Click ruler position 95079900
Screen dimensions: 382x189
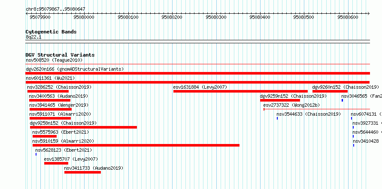pyautogui.click(x=40, y=17)
